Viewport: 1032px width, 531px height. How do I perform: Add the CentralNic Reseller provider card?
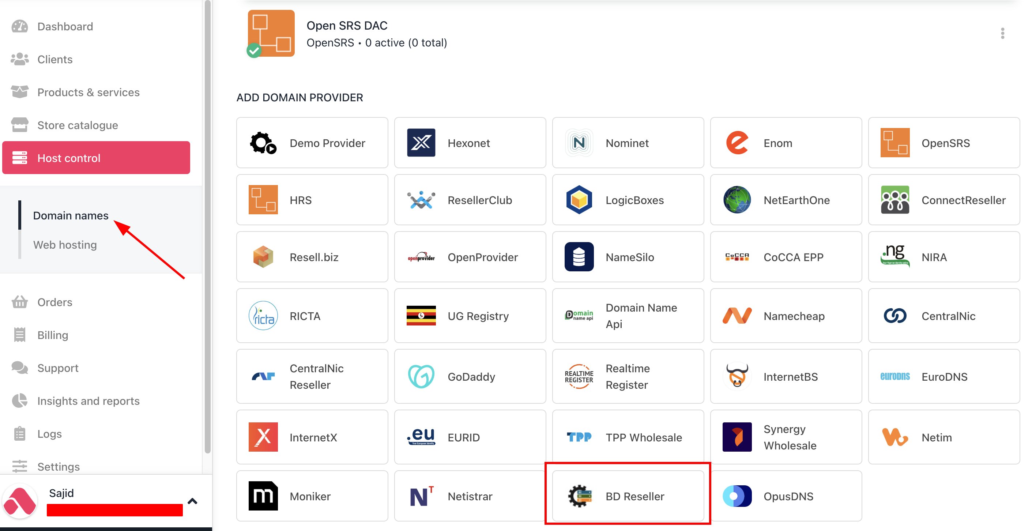click(x=312, y=376)
